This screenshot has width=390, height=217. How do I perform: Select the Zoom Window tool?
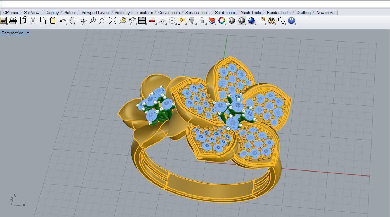pos(102,21)
